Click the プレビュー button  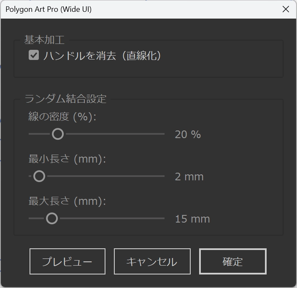click(x=67, y=261)
